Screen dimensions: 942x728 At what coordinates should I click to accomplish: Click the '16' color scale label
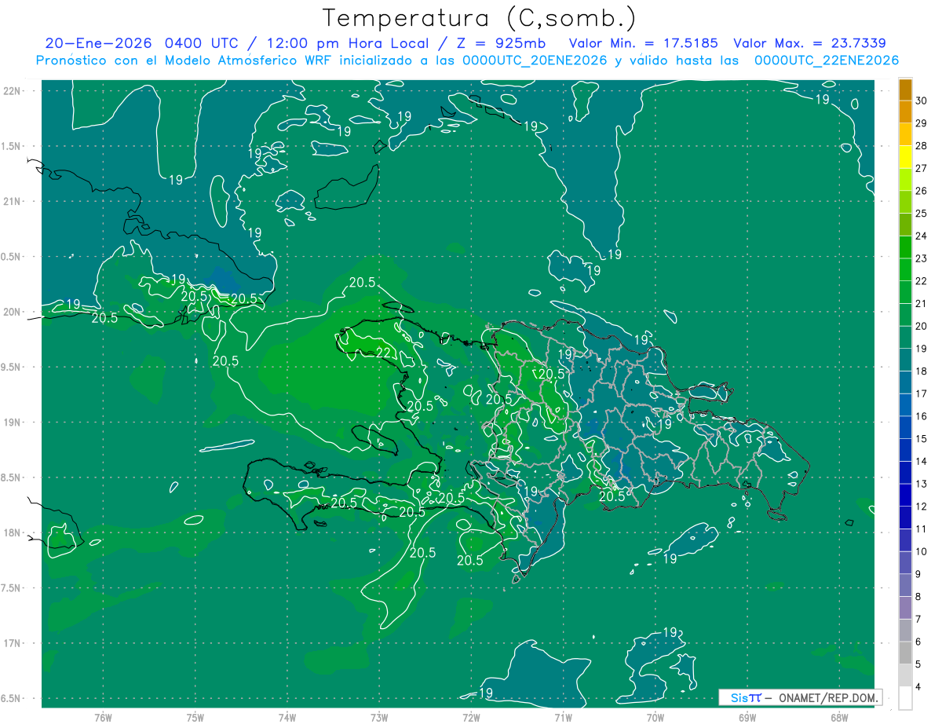(922, 416)
